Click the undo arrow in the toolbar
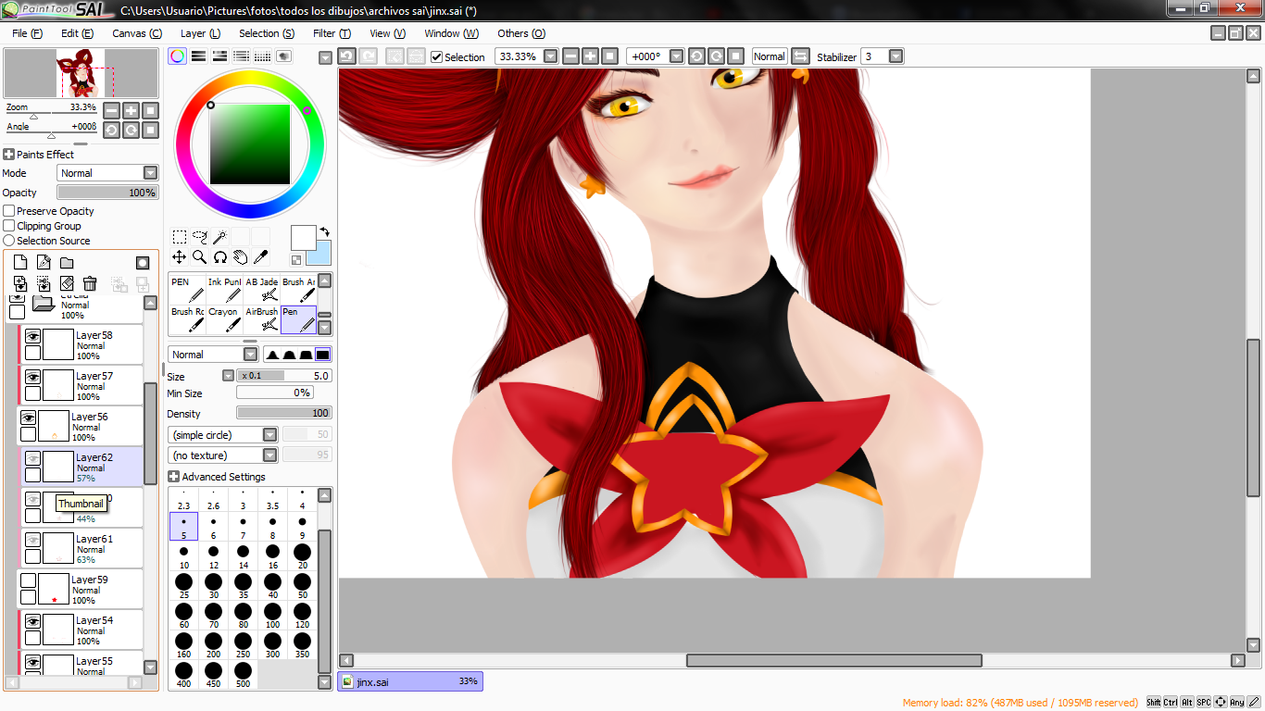The width and height of the screenshot is (1265, 711). coord(346,56)
